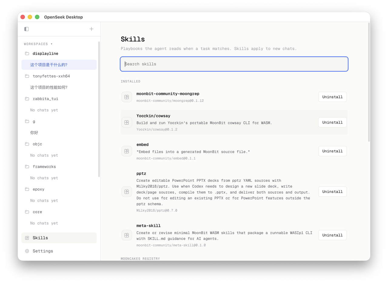Go to Skills in the sidebar

click(x=59, y=238)
